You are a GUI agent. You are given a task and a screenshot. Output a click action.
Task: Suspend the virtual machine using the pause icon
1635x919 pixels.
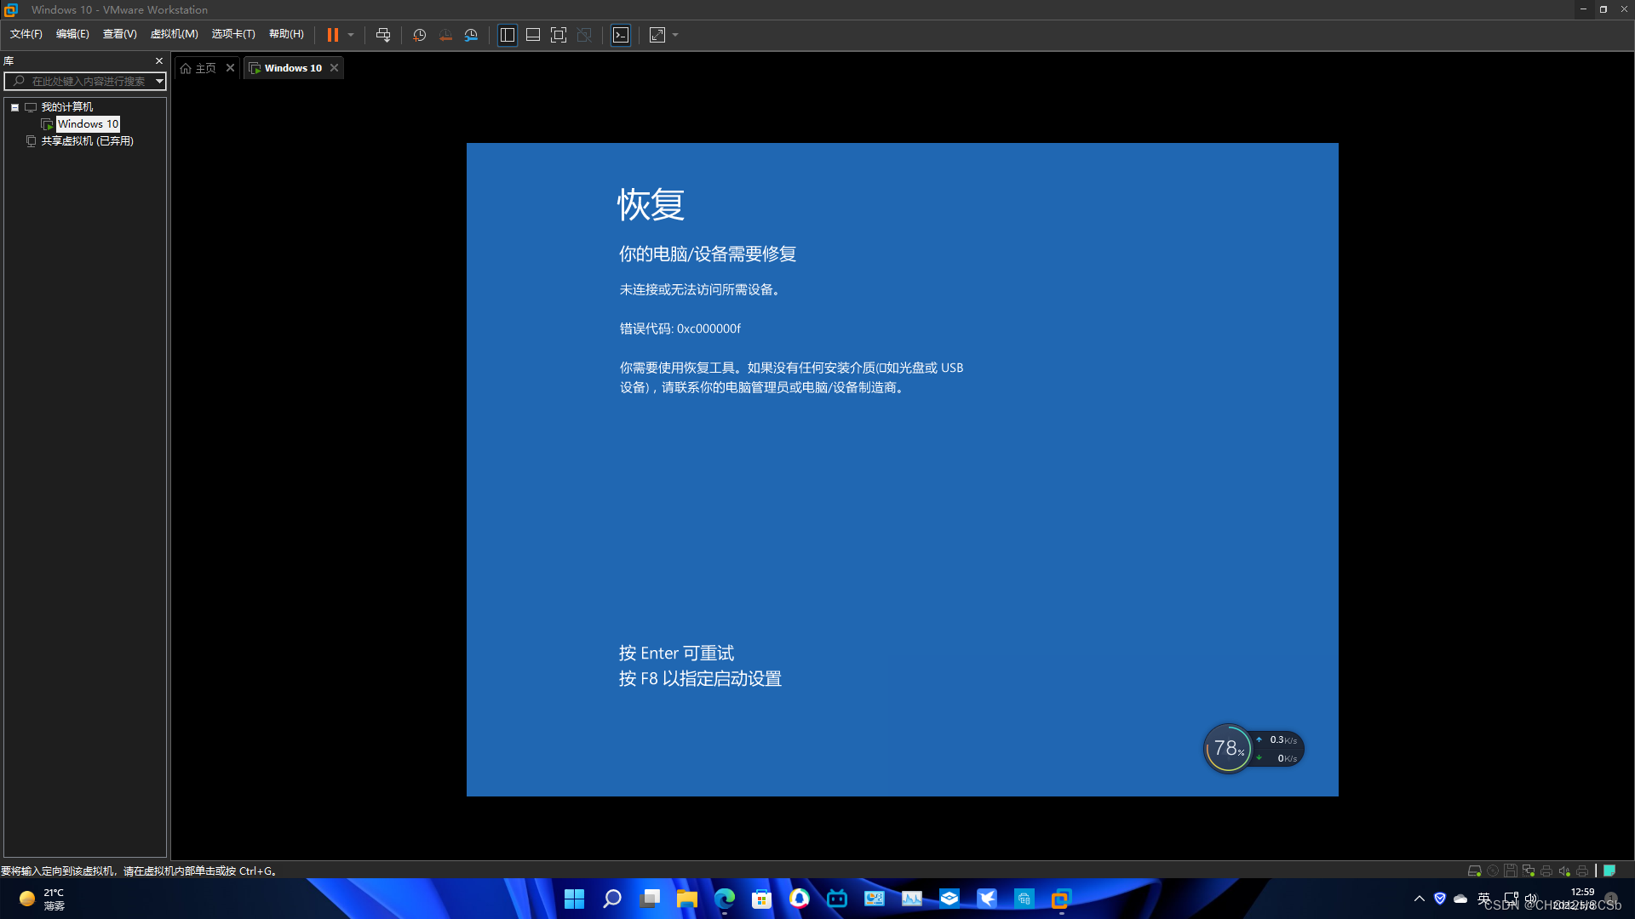click(333, 35)
